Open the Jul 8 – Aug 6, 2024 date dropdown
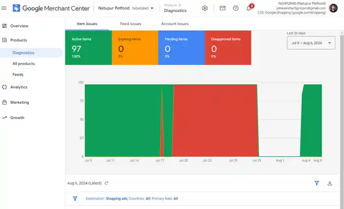 (311, 43)
